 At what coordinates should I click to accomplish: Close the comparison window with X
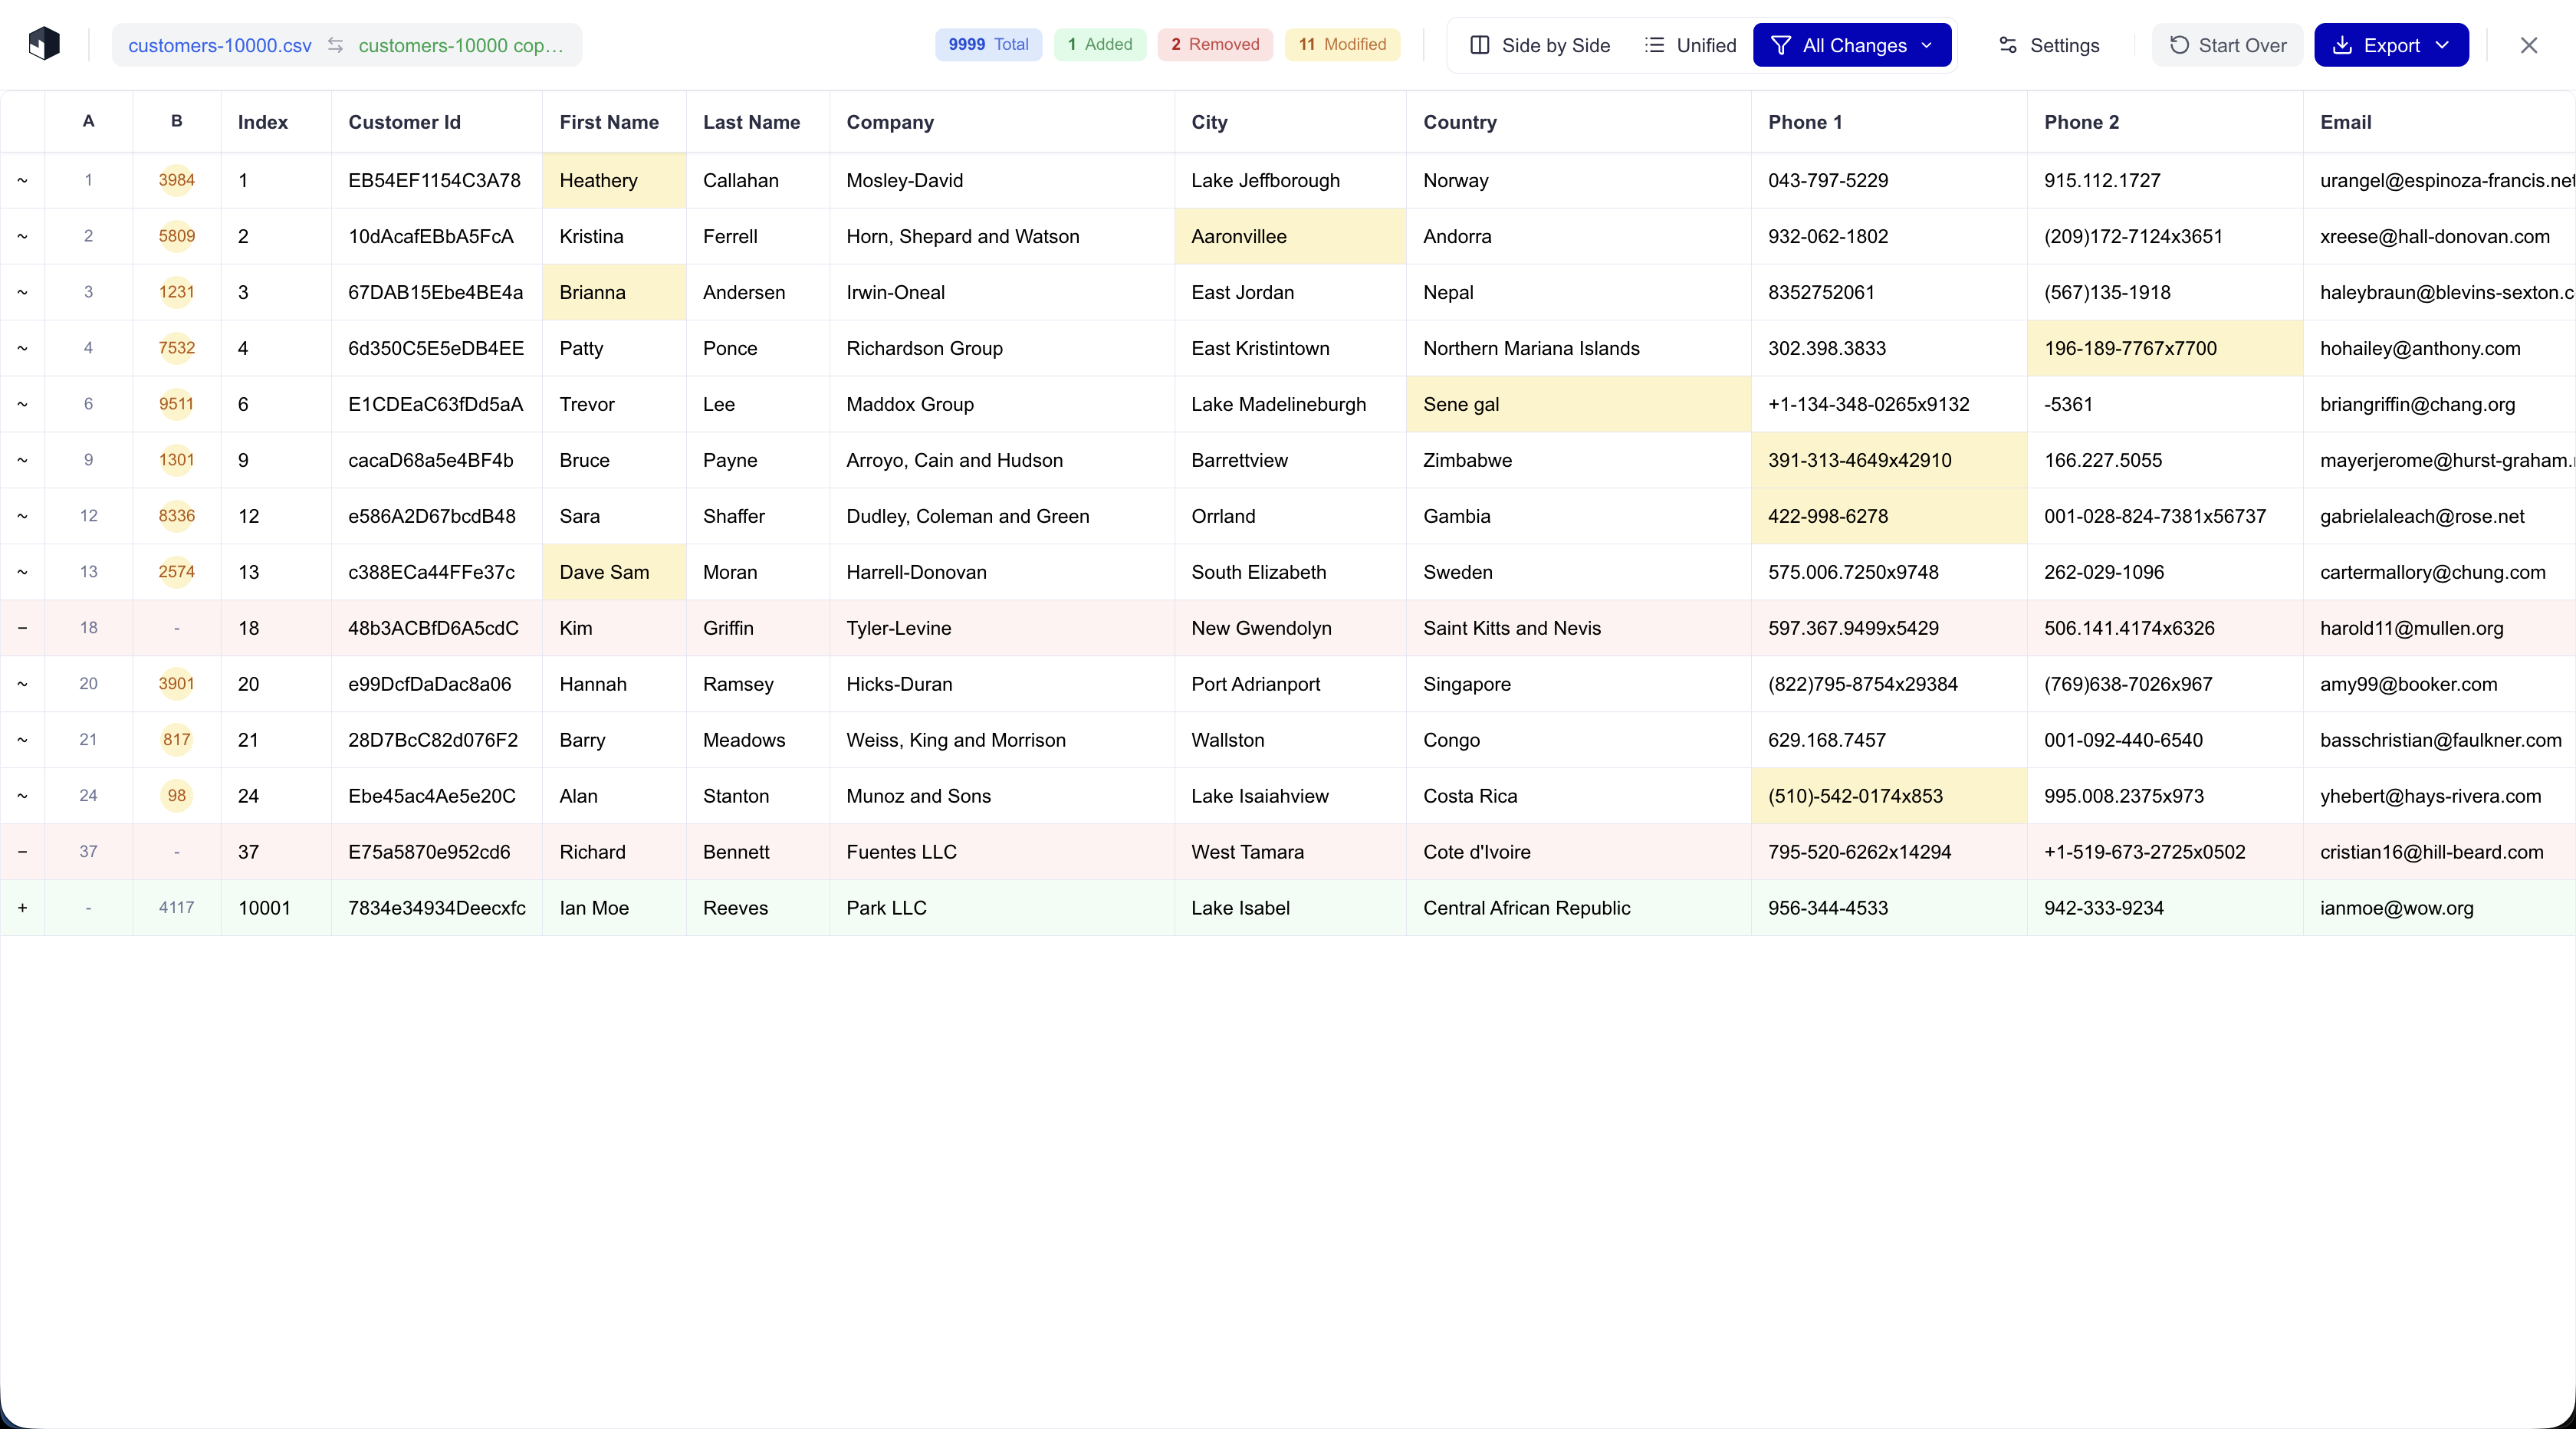point(2528,45)
